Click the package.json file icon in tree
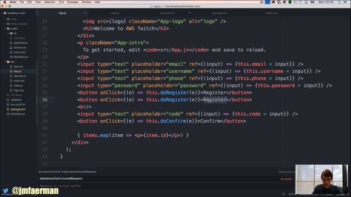The width and height of the screenshot is (351, 197). tap(8, 109)
